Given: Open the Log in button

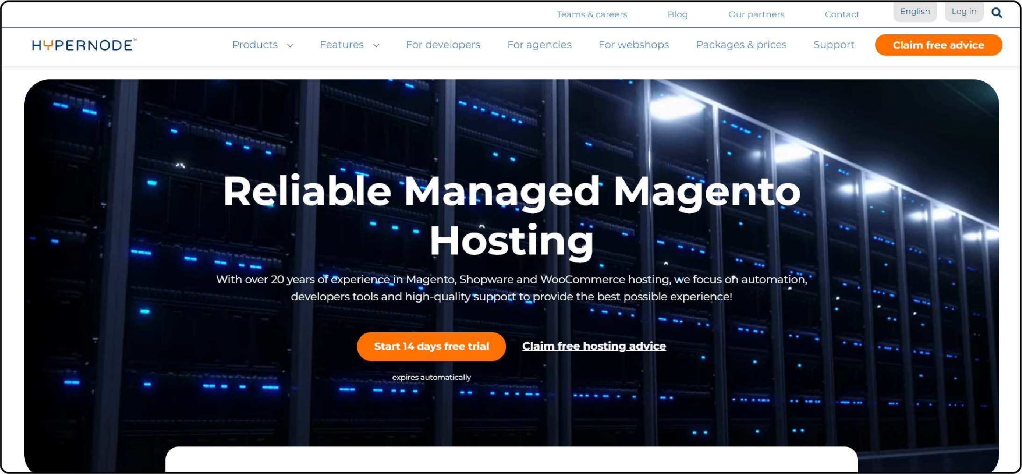Looking at the screenshot, I should 964,12.
